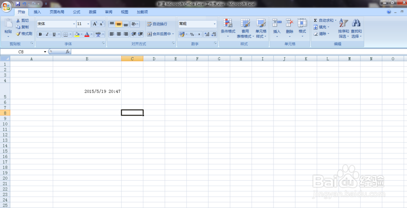
Task: Apply comma style number format
Action: coord(199,34)
